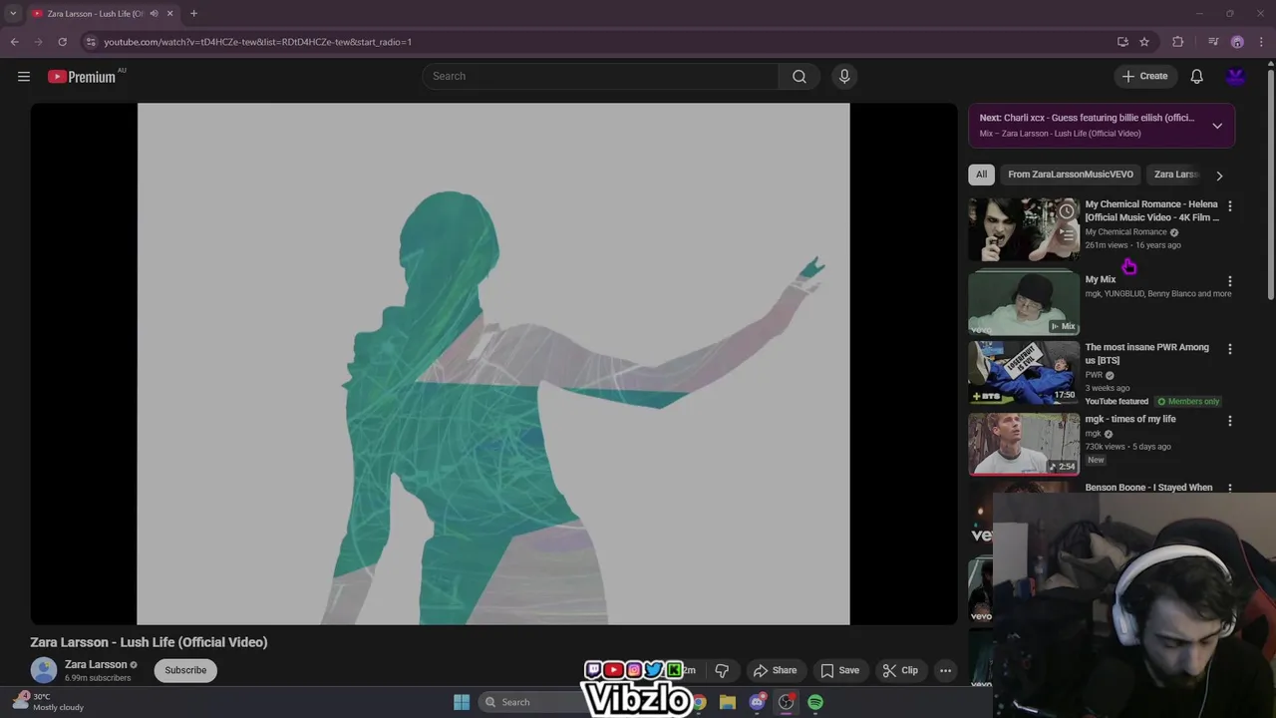Open the YouTube account avatar menu

[x=1235, y=77]
